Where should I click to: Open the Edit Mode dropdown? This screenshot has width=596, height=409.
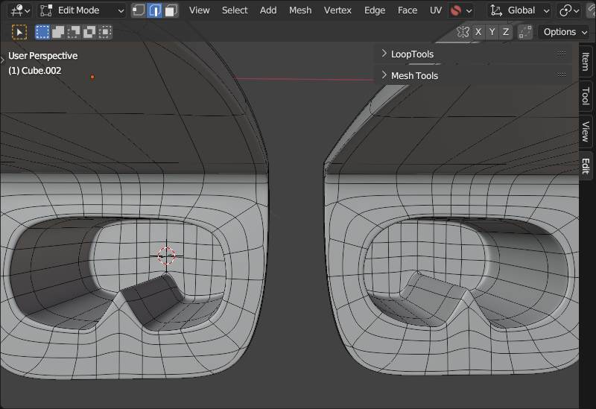click(82, 10)
